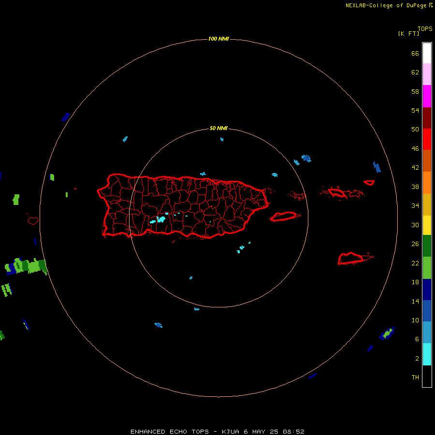435x435 pixels.
Task: Click the yellow legend color band
Action: coord(427,225)
